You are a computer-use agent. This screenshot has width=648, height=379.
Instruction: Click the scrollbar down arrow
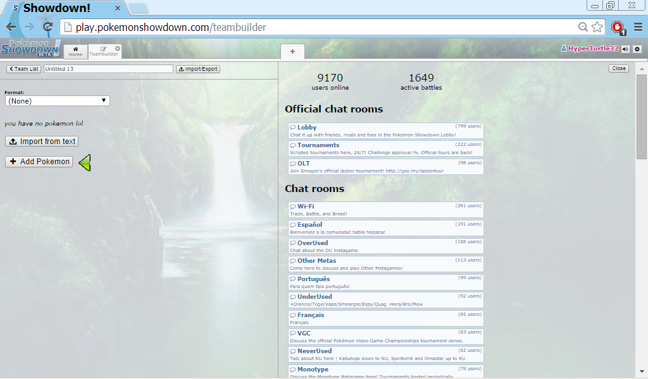(x=642, y=371)
